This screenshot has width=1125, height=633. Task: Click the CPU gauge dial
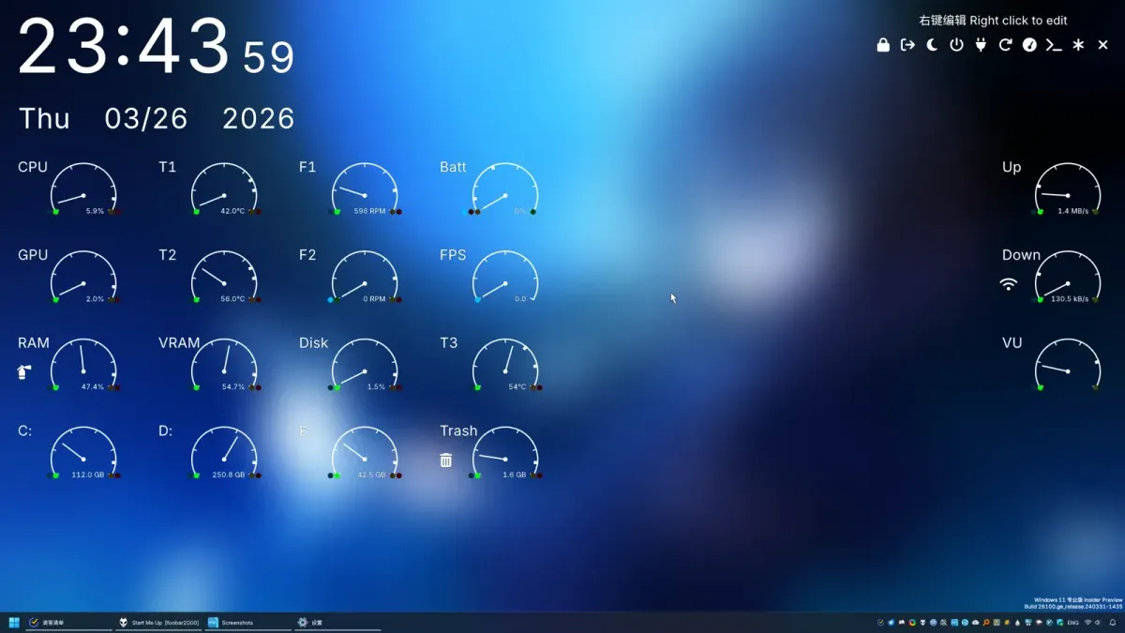point(83,191)
